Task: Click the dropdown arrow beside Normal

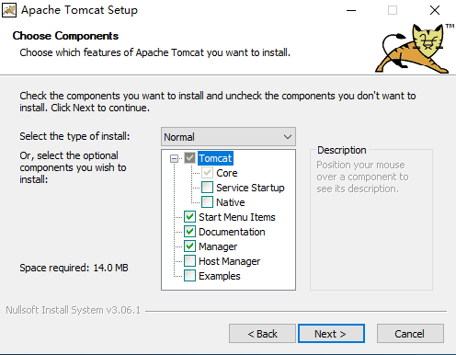Action: click(x=287, y=137)
